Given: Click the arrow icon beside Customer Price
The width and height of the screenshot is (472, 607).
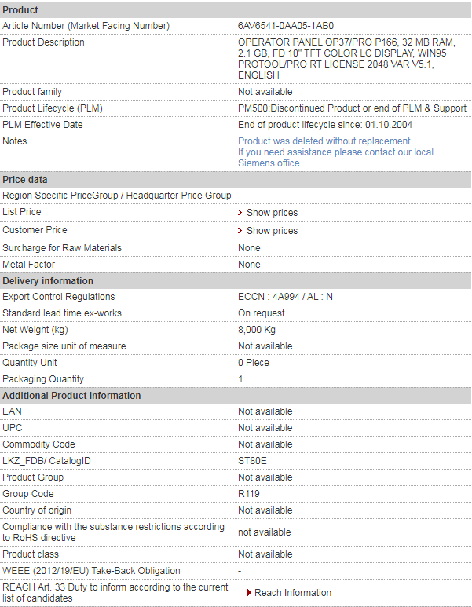Looking at the screenshot, I should [240, 231].
